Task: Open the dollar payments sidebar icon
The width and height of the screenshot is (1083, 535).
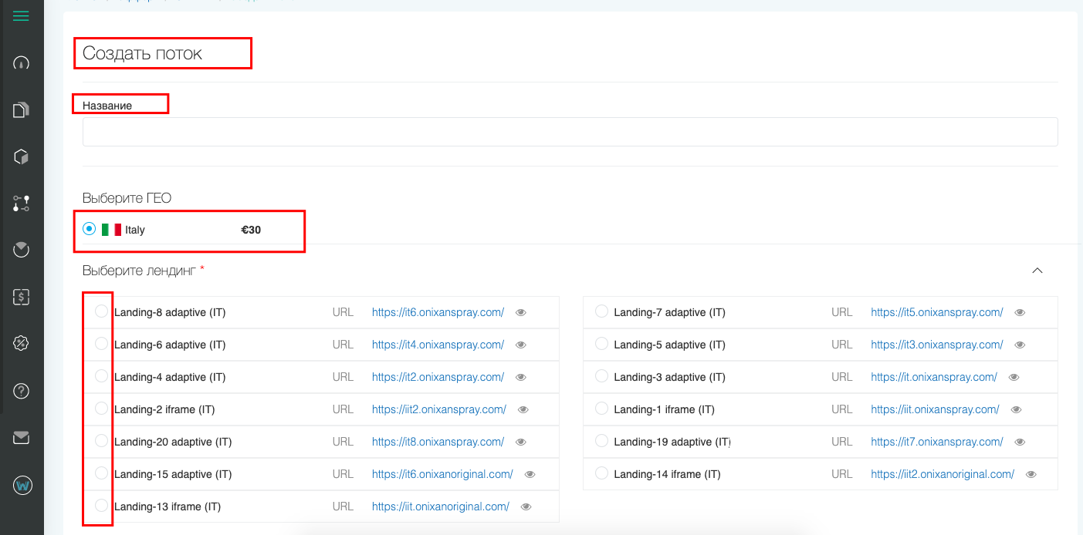Action: tap(22, 297)
